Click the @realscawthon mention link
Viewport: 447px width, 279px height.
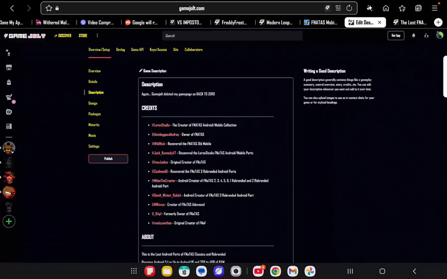click(x=161, y=223)
